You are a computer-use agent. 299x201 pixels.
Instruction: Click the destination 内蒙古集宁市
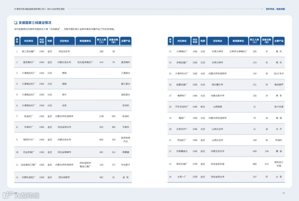pos(217,96)
